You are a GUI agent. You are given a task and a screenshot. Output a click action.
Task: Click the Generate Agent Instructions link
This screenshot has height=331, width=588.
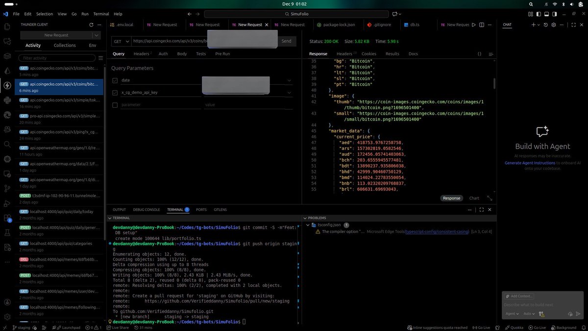tap(530, 163)
